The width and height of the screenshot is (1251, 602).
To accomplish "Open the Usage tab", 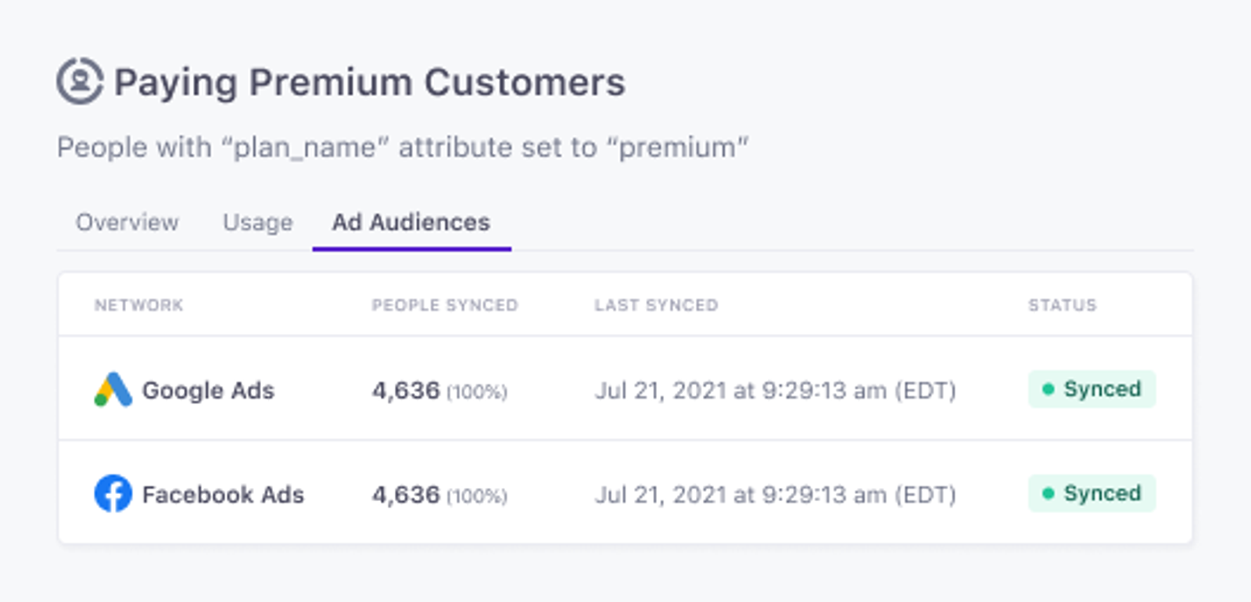I will pyautogui.click(x=257, y=223).
